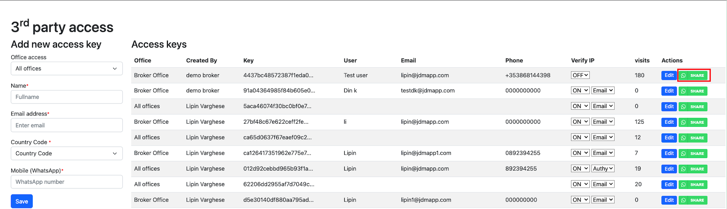Open the Authy verification method dropdown
The image size is (727, 209).
pos(603,168)
